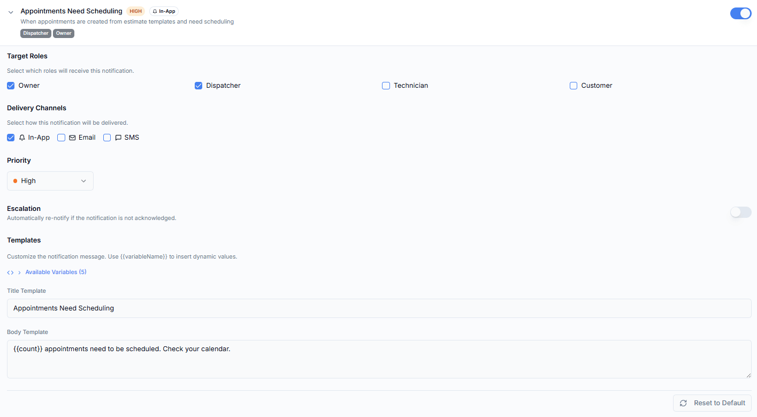Click the envelope icon next to Email

[x=72, y=138]
